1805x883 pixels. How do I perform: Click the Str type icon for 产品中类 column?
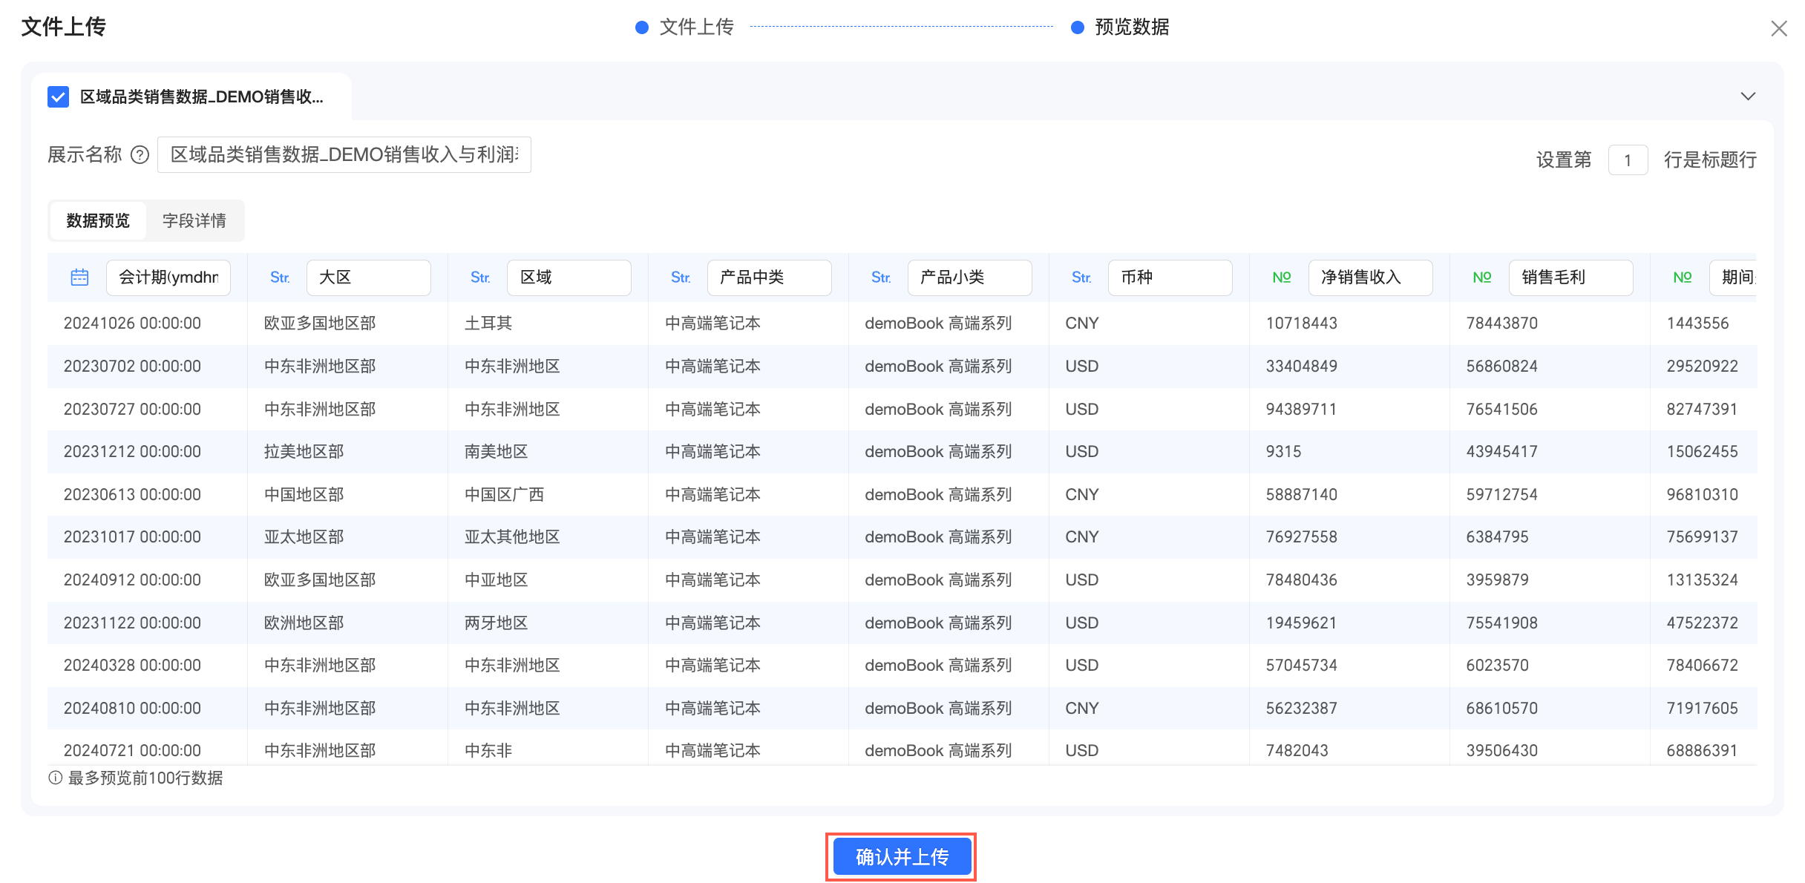click(x=681, y=278)
